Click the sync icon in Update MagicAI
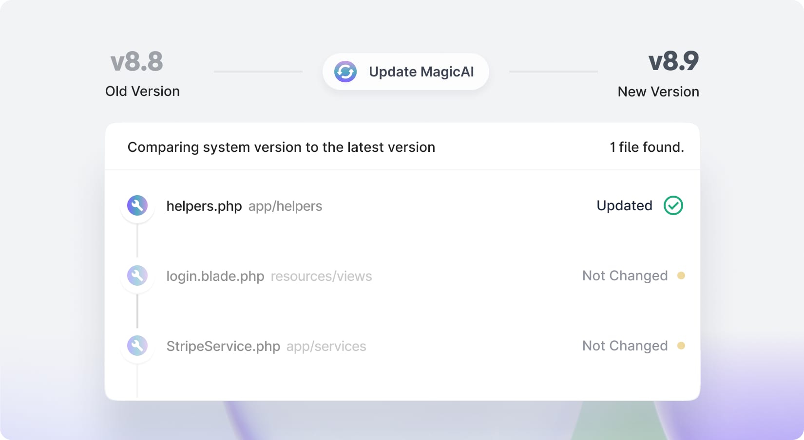Screen dimensions: 804x440 [345, 72]
